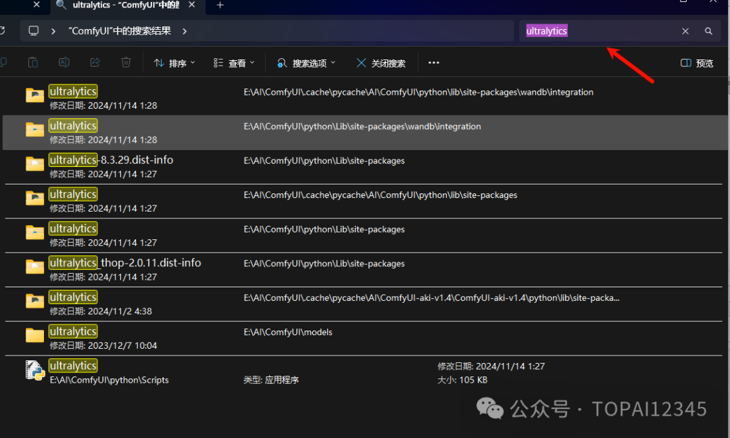Image resolution: width=730 pixels, height=438 pixels.
Task: Click the E:\AI\ComfyUI\python\Scripts path text
Action: [109, 380]
